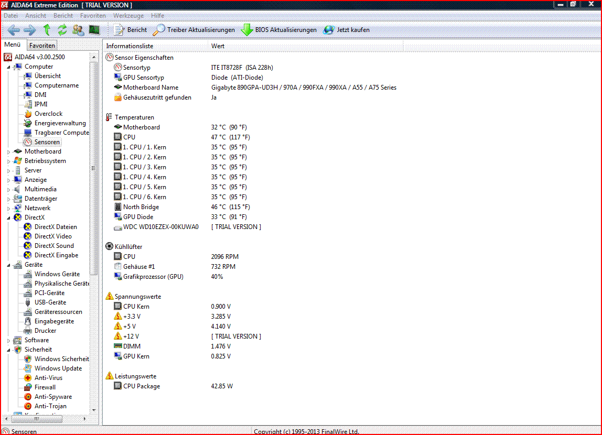602x435 pixels.
Task: Expand the Server tree node
Action: click(8, 171)
